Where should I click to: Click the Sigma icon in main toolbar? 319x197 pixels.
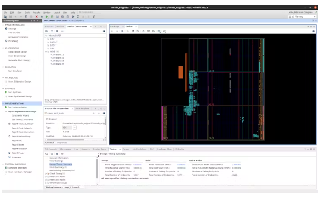pos(78,16)
